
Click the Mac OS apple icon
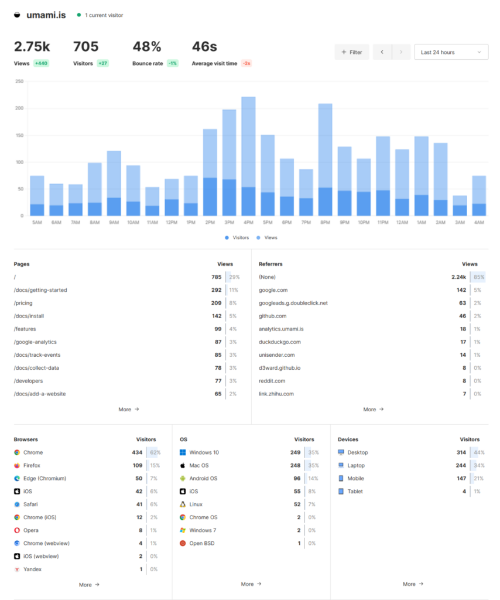click(183, 465)
